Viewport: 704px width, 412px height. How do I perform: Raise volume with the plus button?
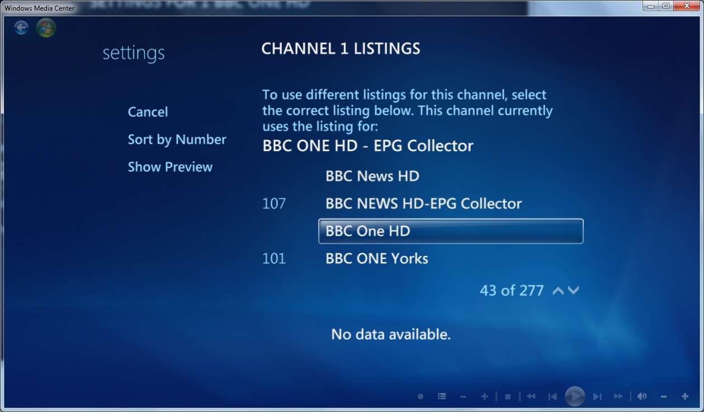[x=685, y=396]
